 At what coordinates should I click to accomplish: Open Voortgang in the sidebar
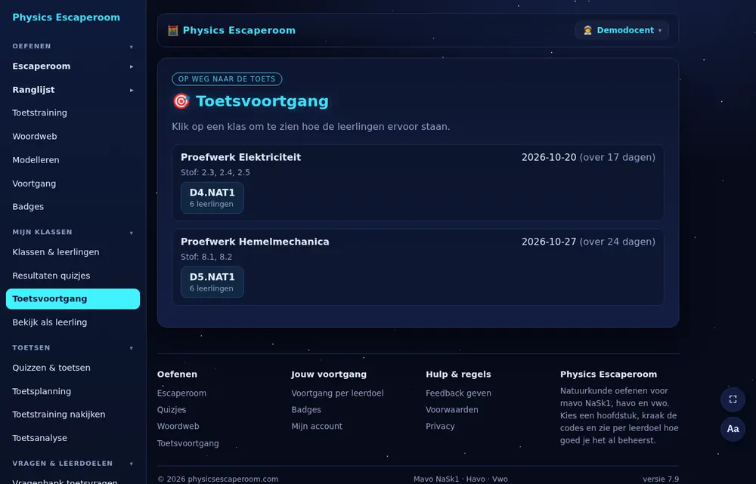73,183
